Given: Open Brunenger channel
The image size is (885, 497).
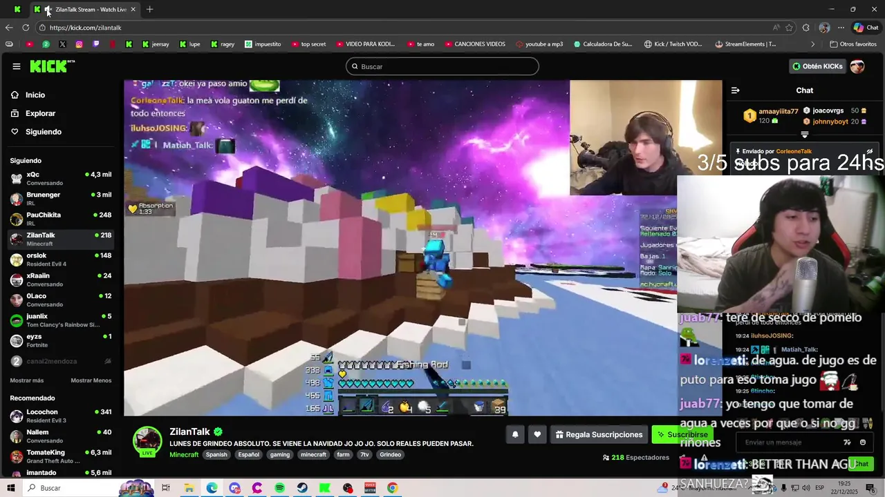Looking at the screenshot, I should 61,198.
